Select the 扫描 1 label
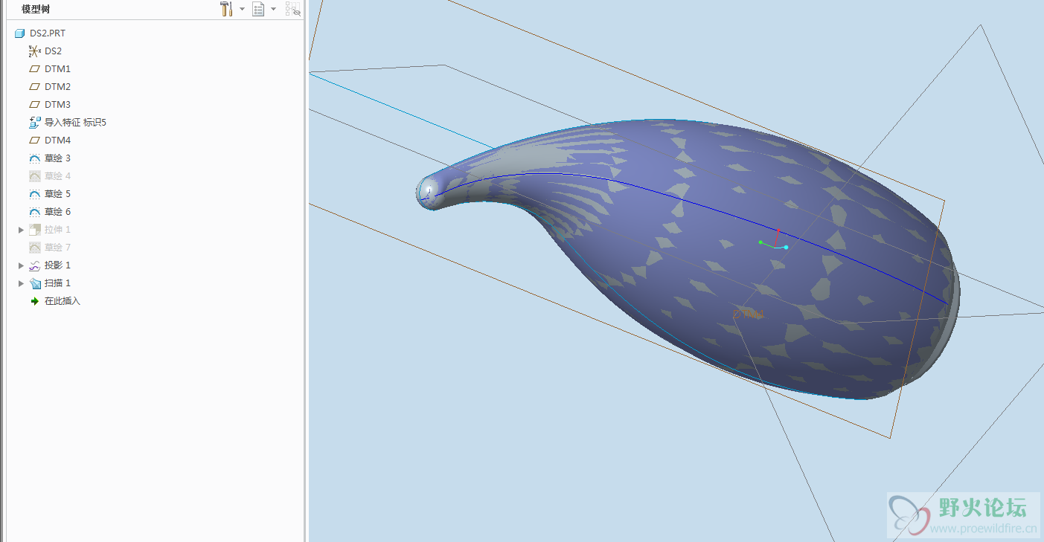 (x=57, y=283)
